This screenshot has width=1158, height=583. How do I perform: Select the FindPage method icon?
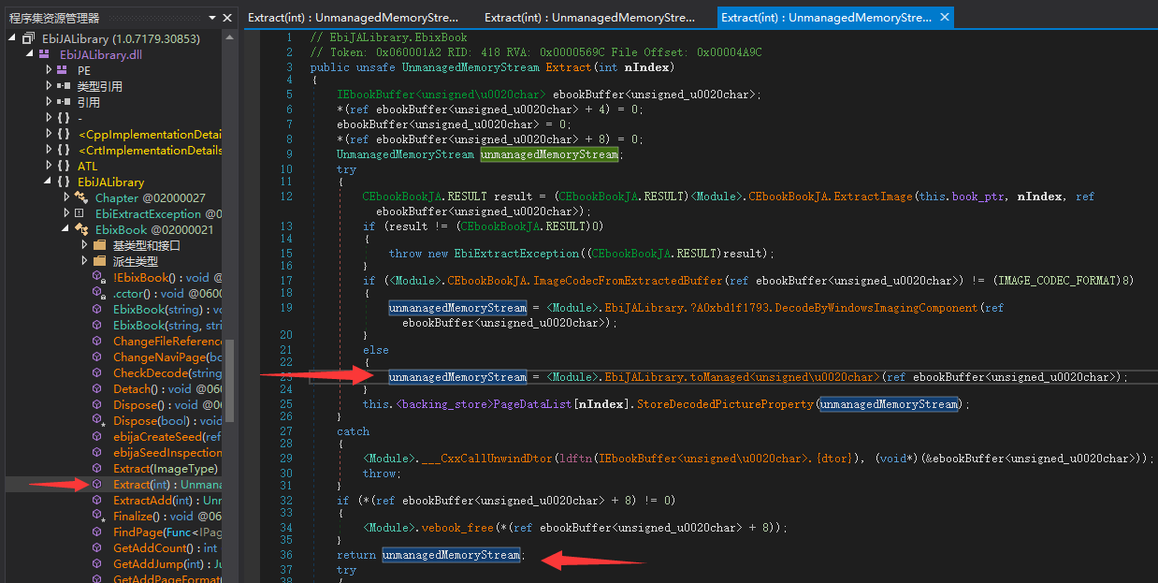pyautogui.click(x=98, y=532)
